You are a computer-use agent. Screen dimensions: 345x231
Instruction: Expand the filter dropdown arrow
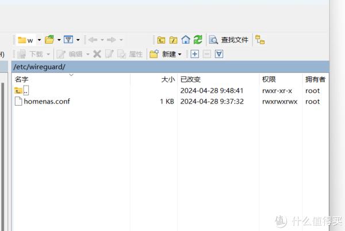(x=78, y=40)
